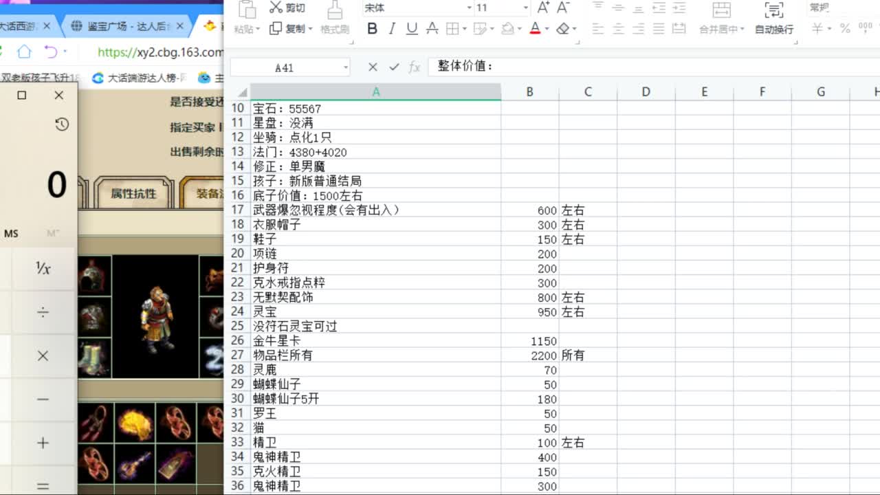The height and width of the screenshot is (495, 880).
Task: Click the calculator minus − key
Action: 43,399
